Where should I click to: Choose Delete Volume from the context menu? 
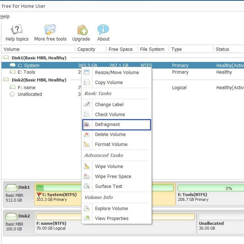pyautogui.click(x=117, y=134)
